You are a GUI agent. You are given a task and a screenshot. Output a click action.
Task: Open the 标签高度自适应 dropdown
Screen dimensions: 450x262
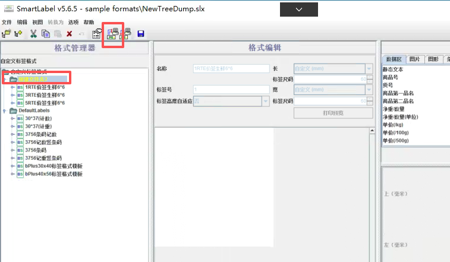(265, 101)
